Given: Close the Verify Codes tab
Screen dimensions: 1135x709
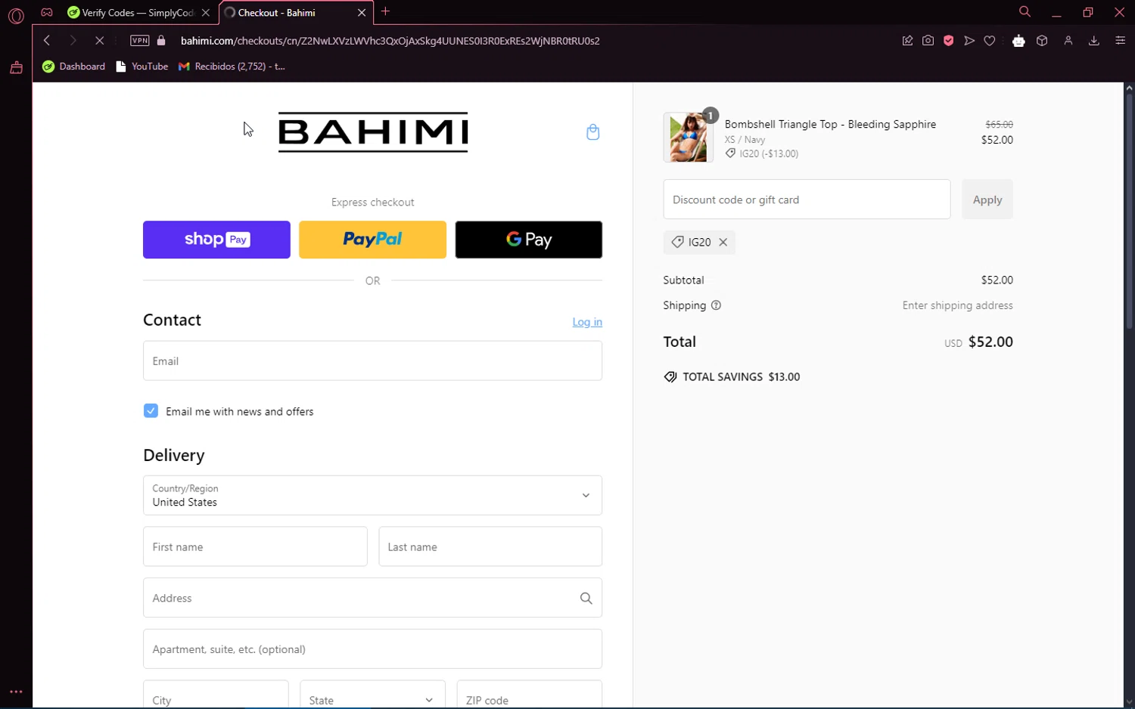Looking at the screenshot, I should 206,13.
